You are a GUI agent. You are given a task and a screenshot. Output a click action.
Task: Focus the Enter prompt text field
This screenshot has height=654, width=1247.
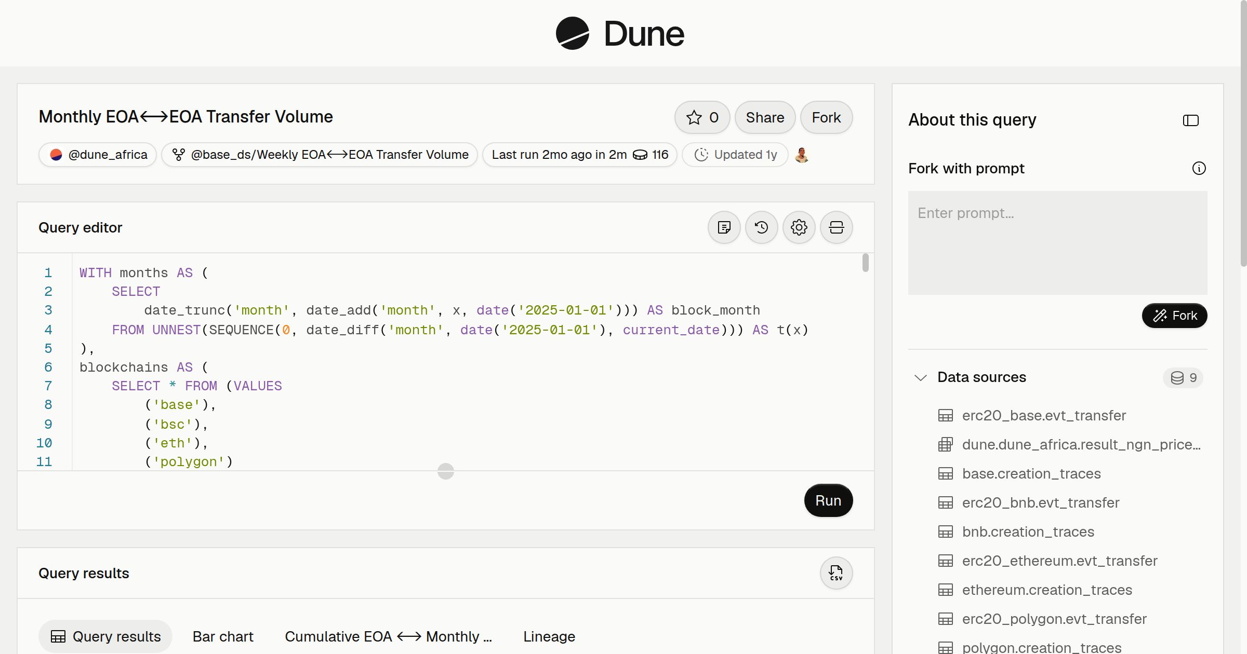(1057, 243)
